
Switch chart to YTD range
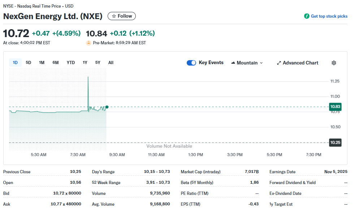tap(71, 63)
